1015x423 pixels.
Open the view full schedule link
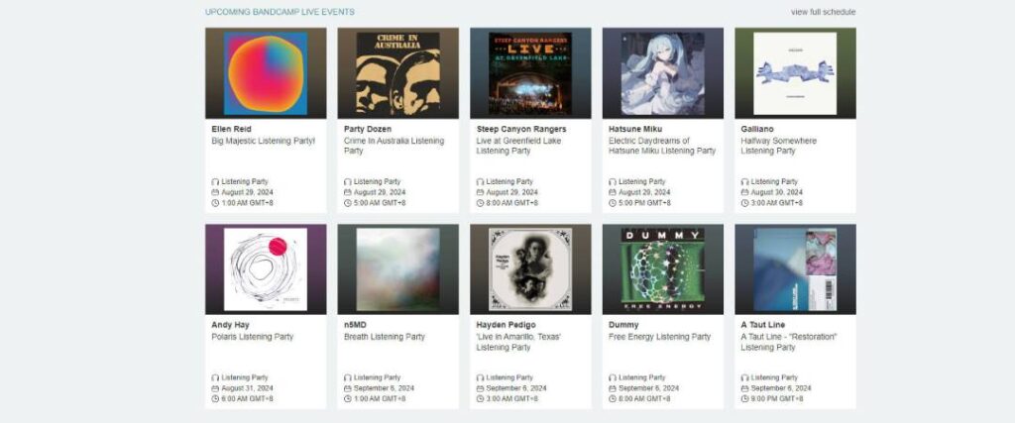(823, 12)
